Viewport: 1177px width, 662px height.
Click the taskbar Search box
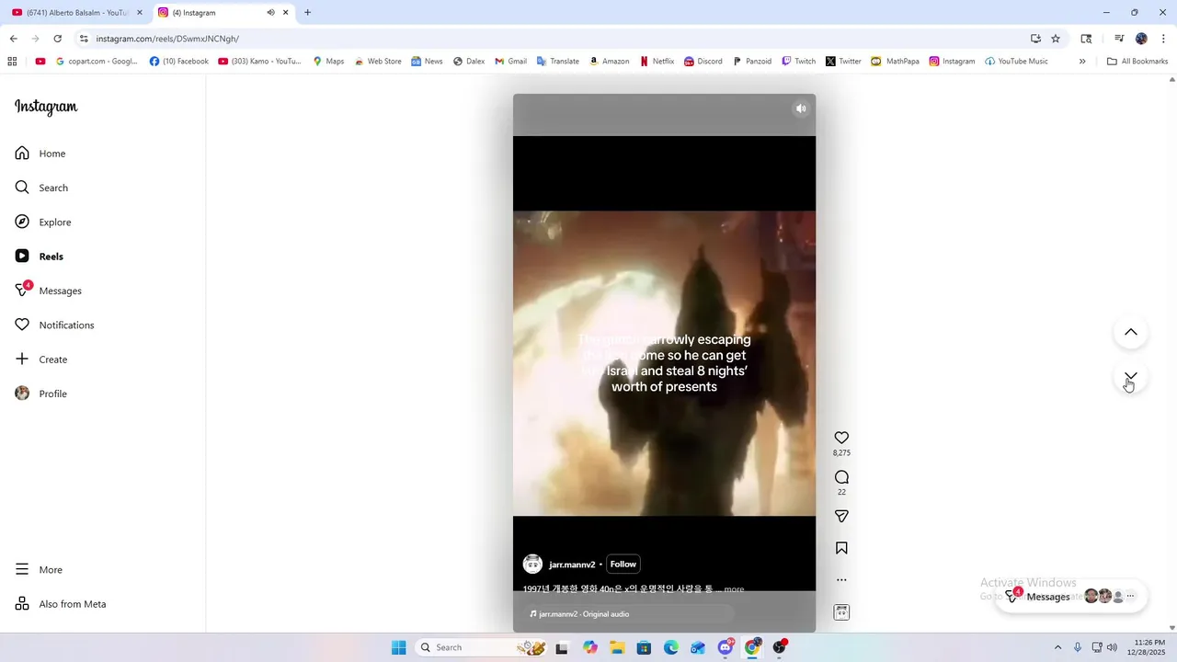pyautogui.click(x=483, y=647)
